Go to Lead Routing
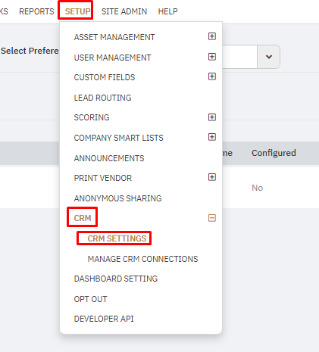 click(102, 98)
